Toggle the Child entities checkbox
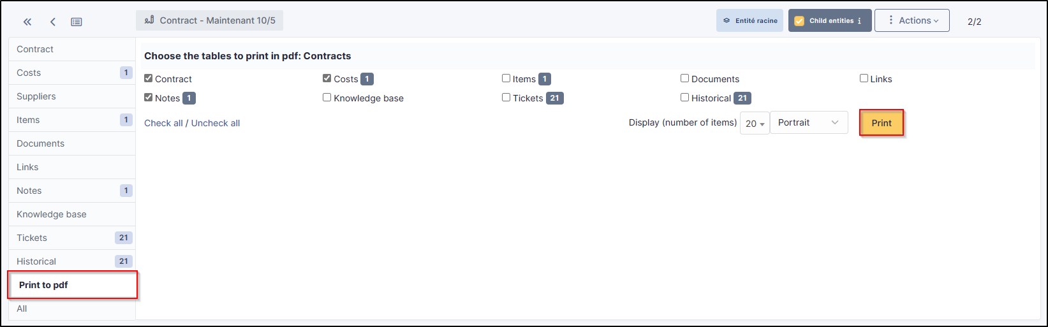 pyautogui.click(x=799, y=20)
